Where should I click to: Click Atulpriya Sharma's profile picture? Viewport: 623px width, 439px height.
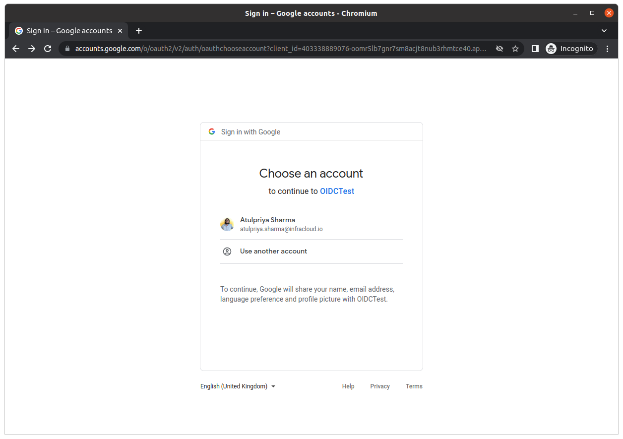227,224
